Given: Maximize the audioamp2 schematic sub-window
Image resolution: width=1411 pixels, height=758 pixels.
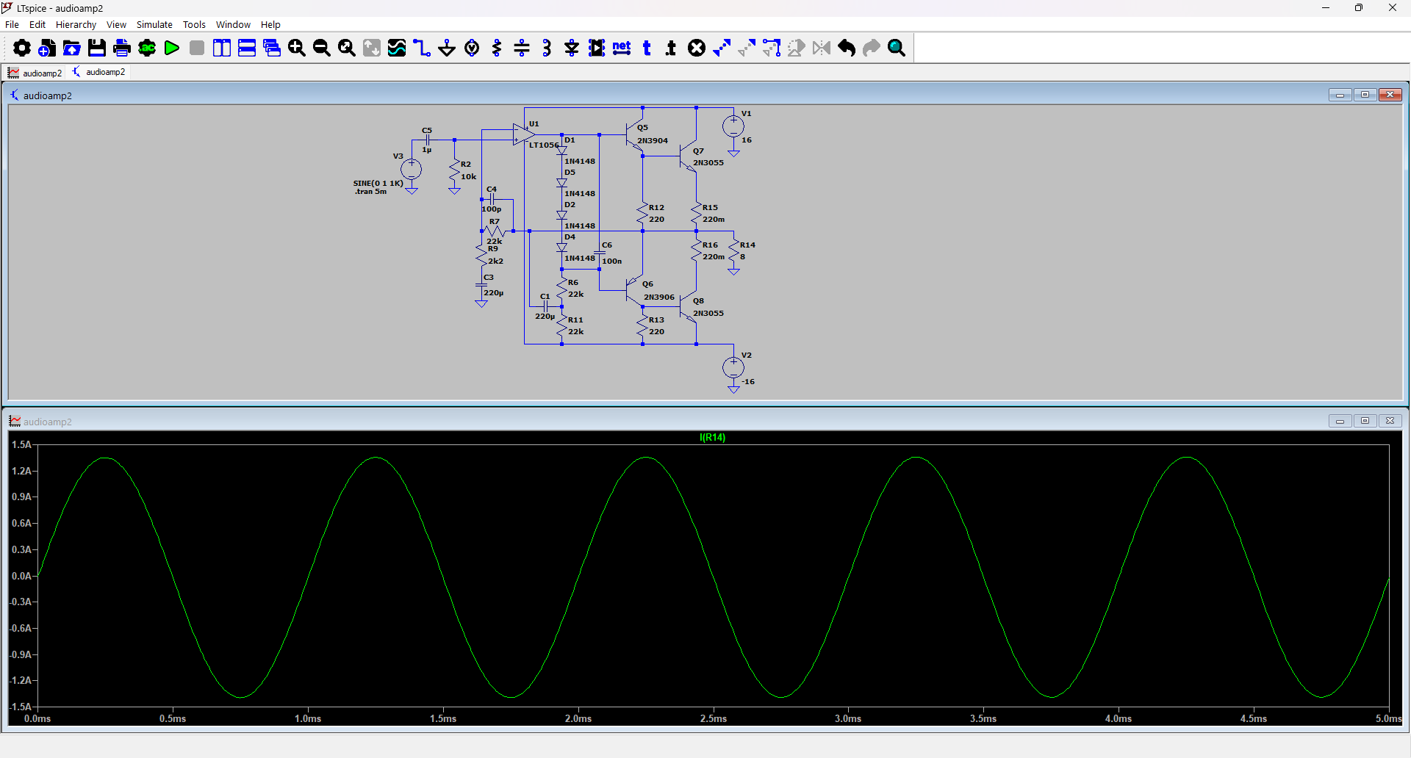Looking at the screenshot, I should [1365, 95].
